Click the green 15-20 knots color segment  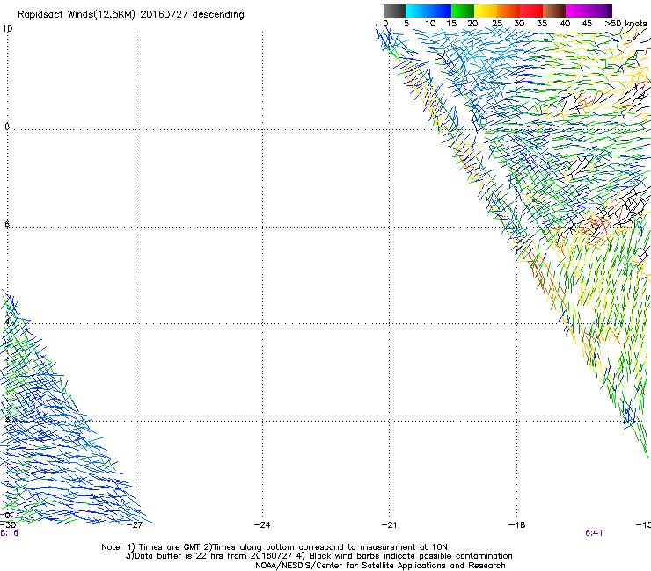pos(463,11)
